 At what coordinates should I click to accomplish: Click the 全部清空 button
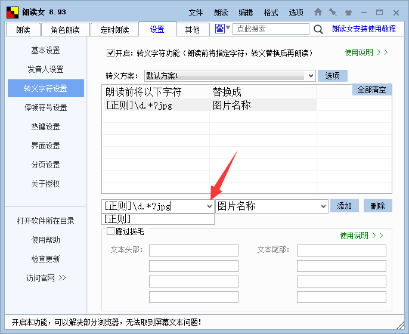(x=371, y=89)
